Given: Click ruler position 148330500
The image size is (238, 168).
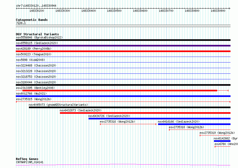Looking at the screenshot, I should click(x=114, y=11).
